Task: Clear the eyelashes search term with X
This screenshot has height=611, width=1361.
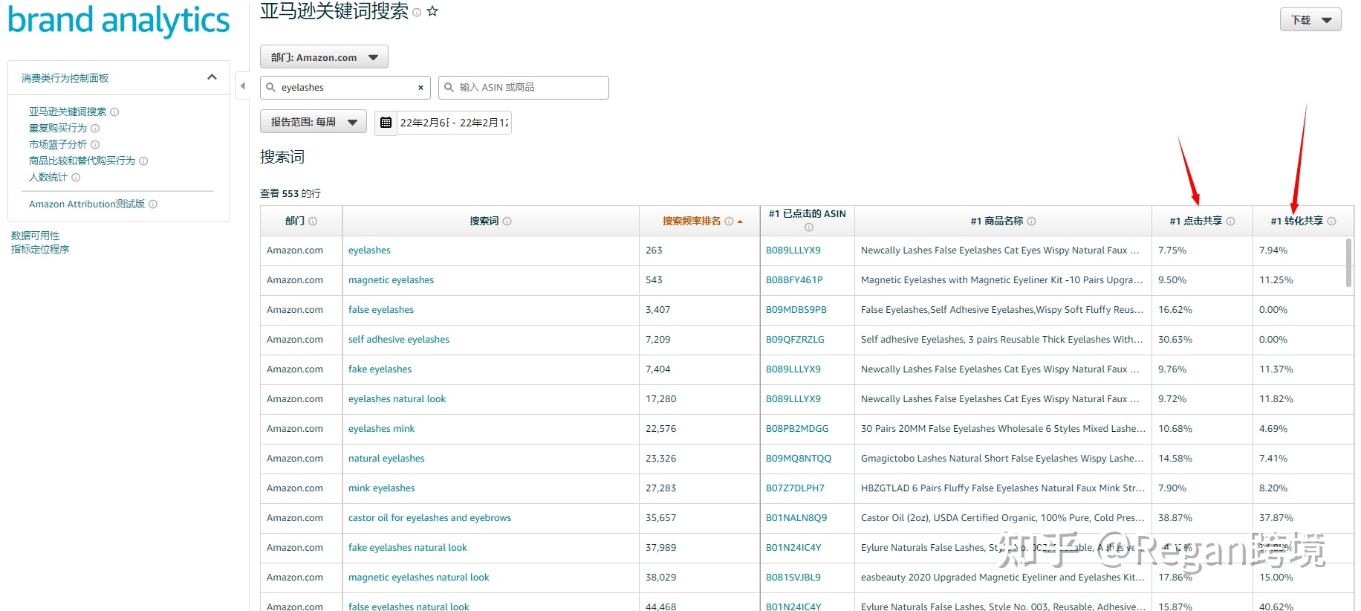Action: click(x=420, y=88)
